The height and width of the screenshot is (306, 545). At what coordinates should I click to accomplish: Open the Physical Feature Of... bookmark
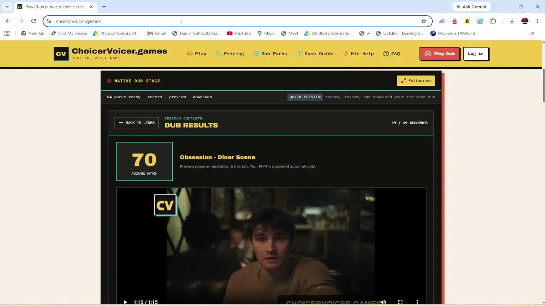[116, 33]
